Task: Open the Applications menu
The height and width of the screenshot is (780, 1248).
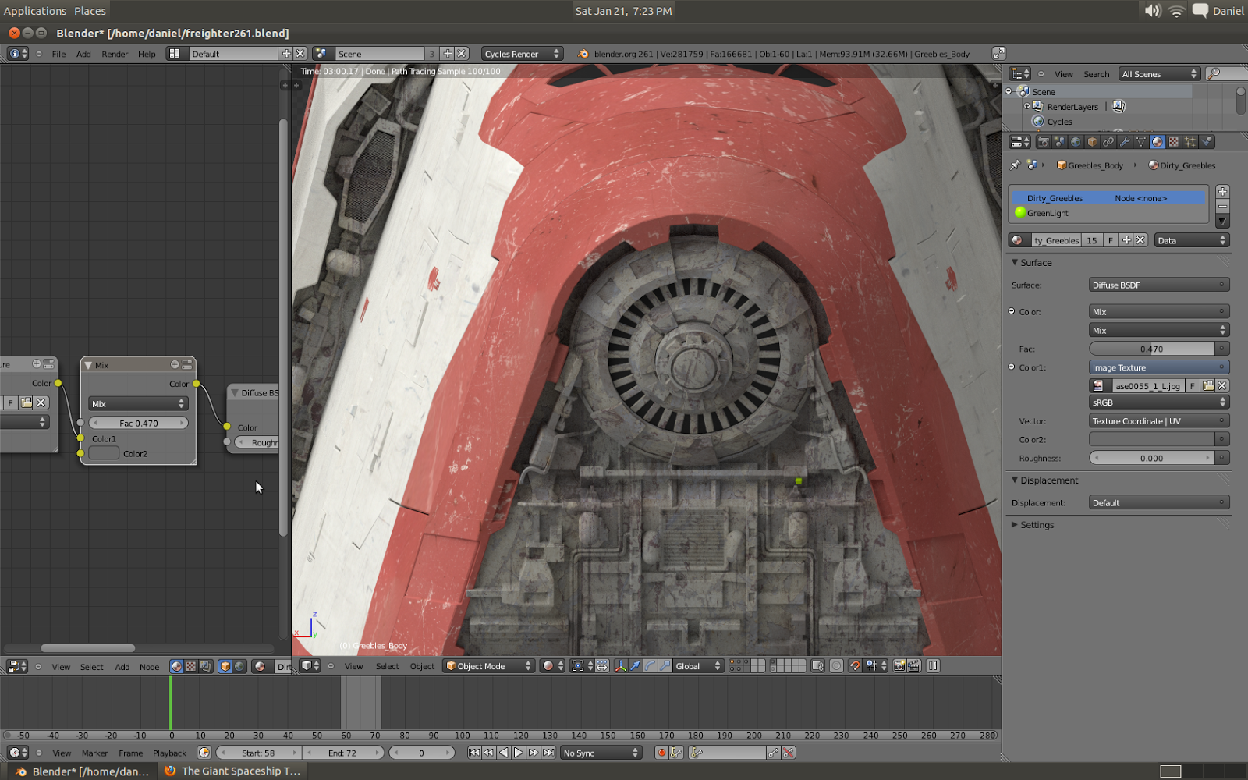Action: click(35, 10)
